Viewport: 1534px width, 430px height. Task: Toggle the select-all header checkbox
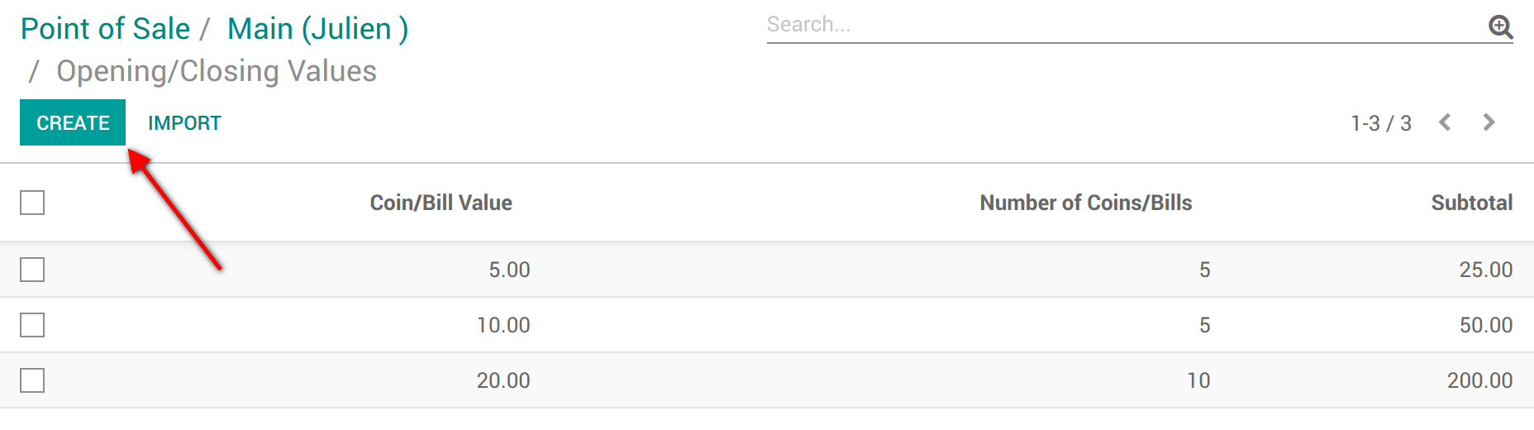click(32, 203)
